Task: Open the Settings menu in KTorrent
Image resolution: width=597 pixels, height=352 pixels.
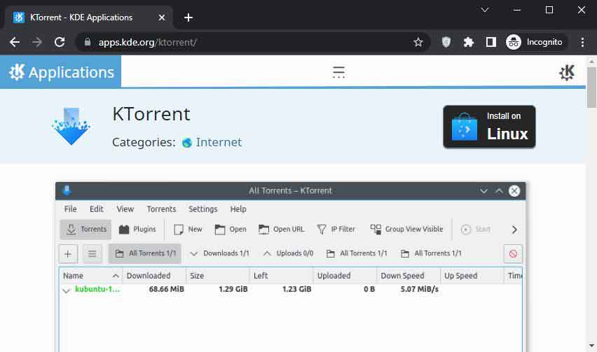Action: point(203,209)
